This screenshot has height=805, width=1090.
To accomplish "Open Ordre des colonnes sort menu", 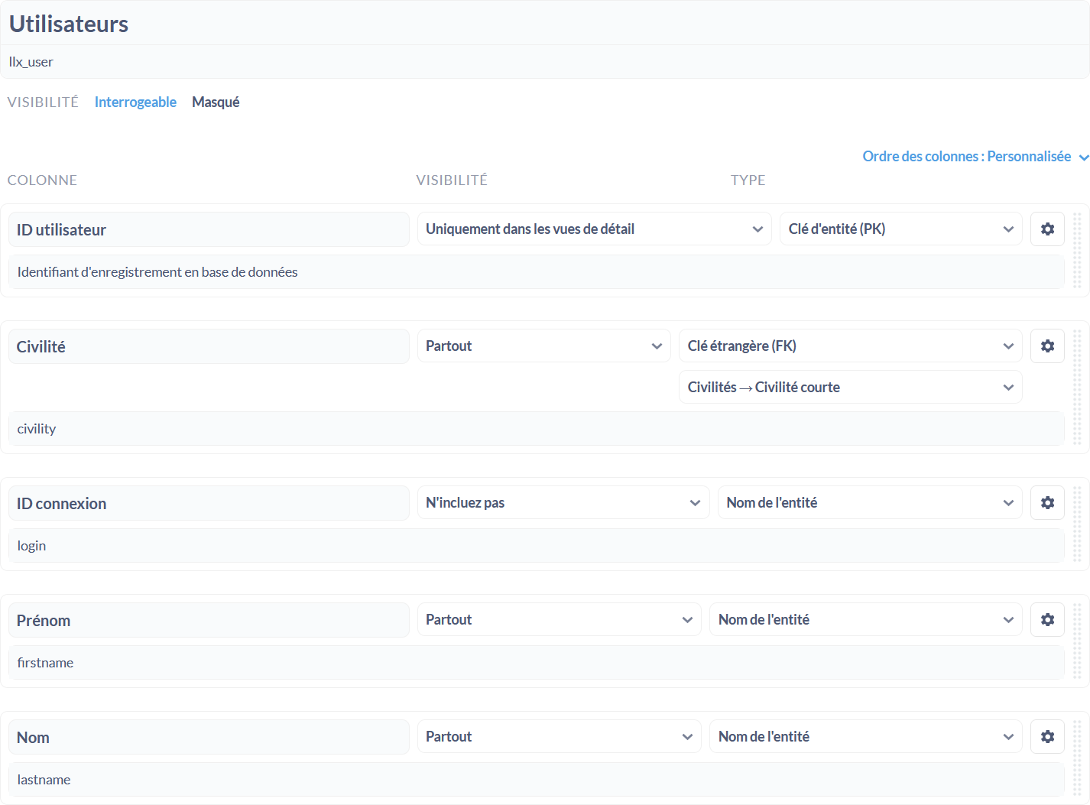I will point(975,157).
